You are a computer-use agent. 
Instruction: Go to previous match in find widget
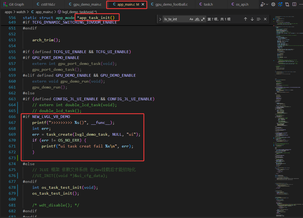coord(245,19)
